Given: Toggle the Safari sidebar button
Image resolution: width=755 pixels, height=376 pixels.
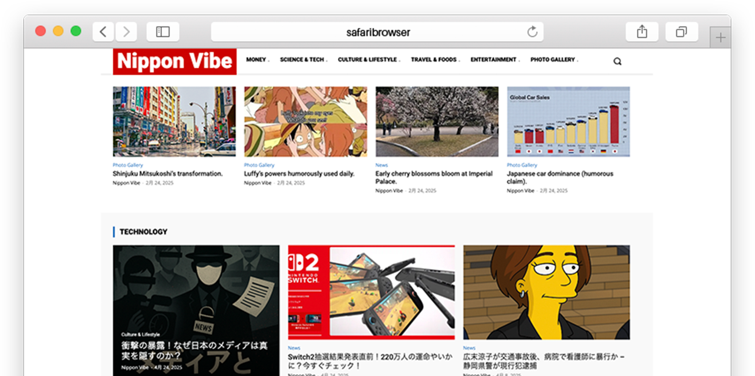Looking at the screenshot, I should 163,32.
